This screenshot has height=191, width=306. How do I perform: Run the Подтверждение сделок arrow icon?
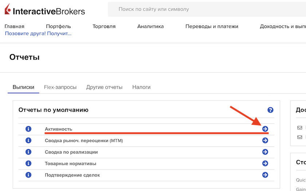[265, 175]
